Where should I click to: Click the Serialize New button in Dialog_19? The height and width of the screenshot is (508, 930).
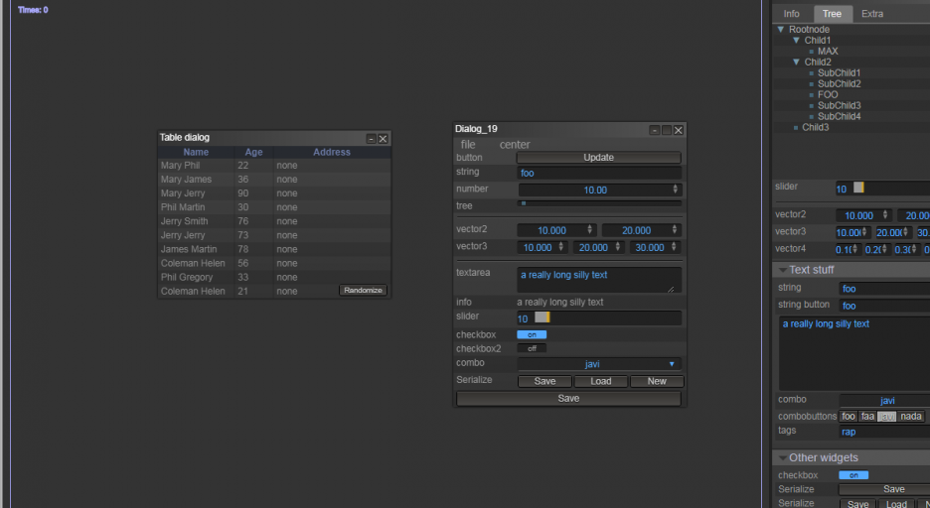coord(657,381)
